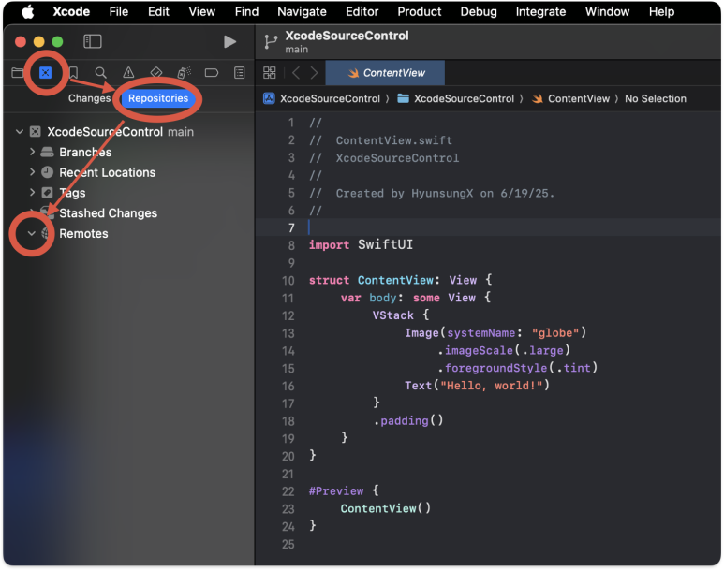Viewport: 724px width, 571px height.
Task: Open the Product menu
Action: [420, 11]
